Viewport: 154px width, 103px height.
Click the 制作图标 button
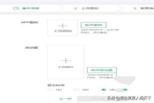(x=93, y=25)
